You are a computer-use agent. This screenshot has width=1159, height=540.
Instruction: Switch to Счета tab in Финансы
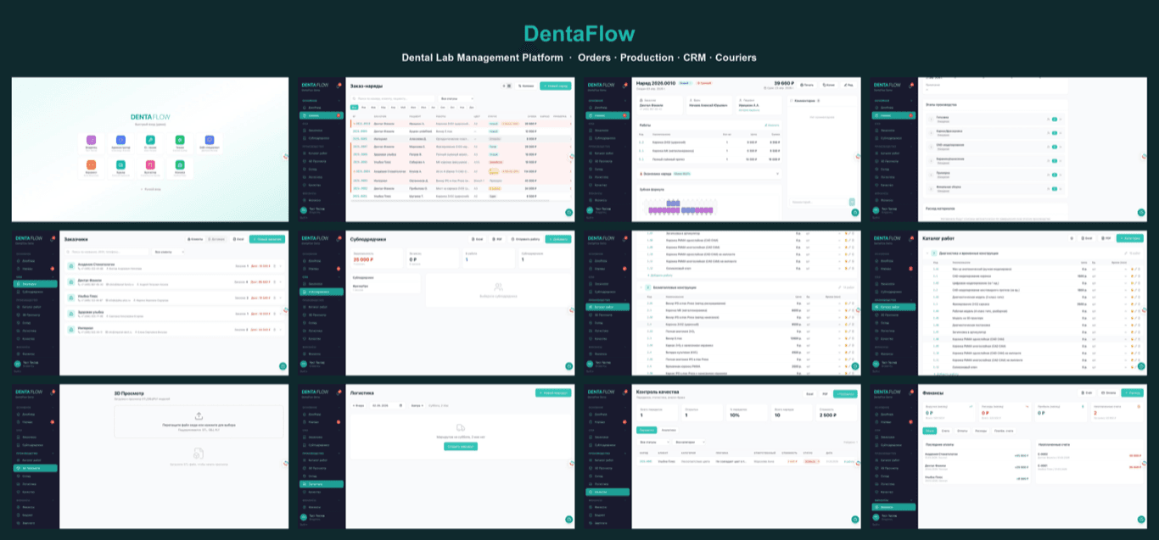[945, 431]
